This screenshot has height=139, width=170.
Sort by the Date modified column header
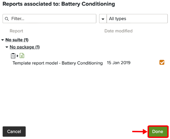118,31
